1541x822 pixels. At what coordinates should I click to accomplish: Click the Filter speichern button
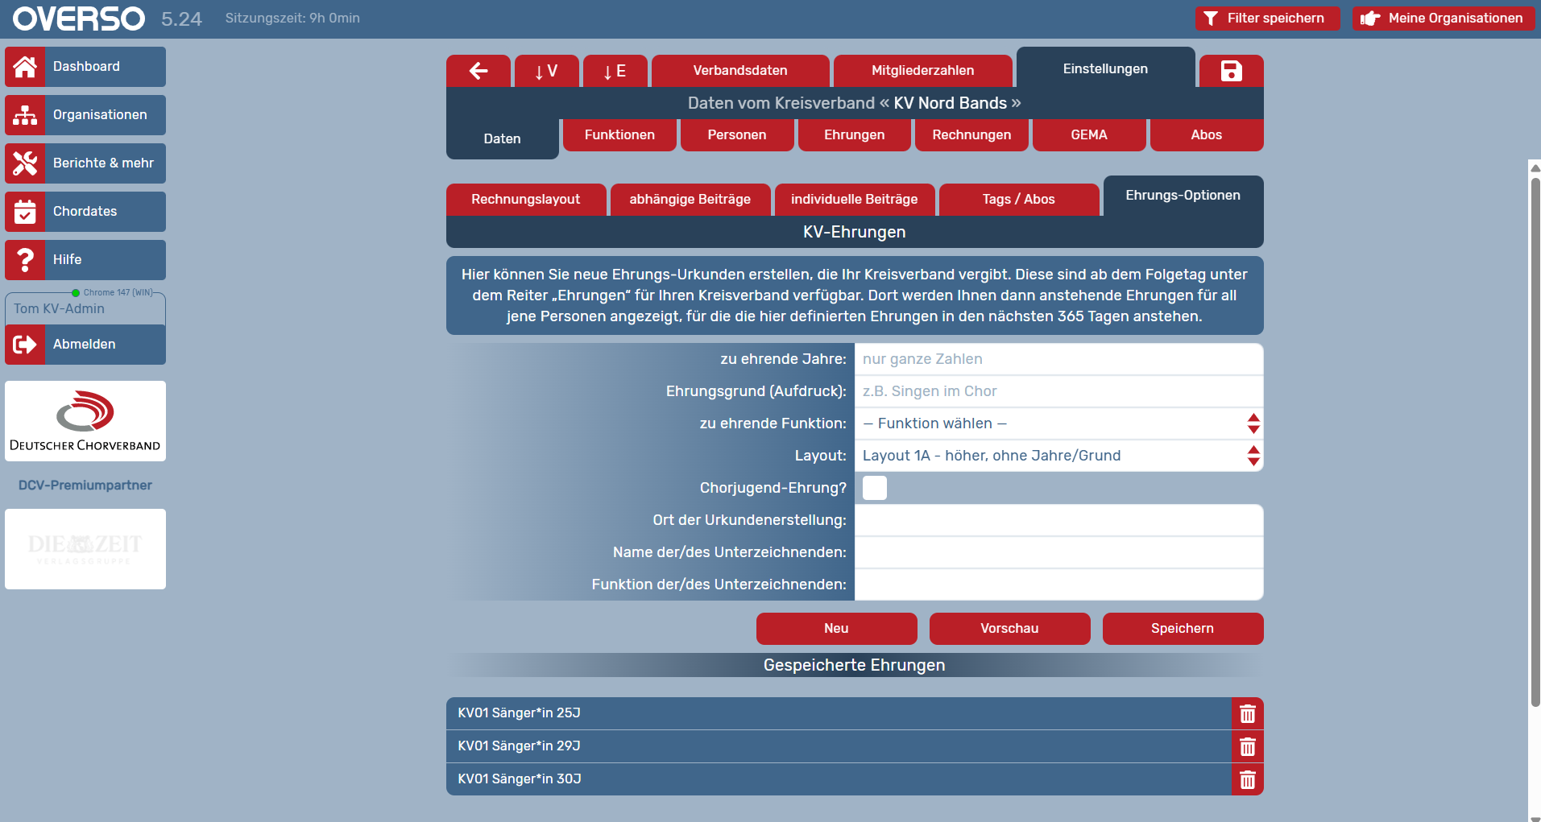coord(1267,19)
